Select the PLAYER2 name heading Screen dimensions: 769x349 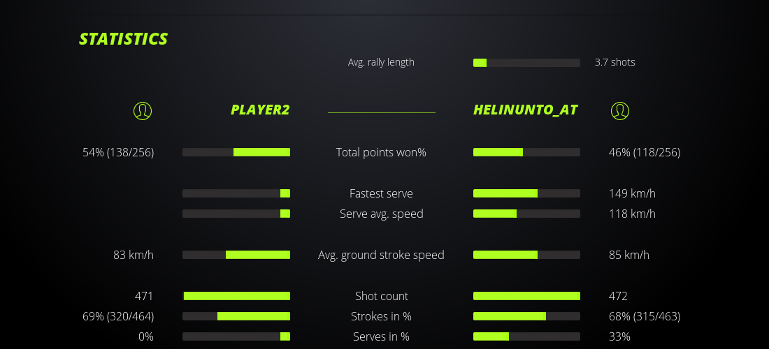(x=260, y=110)
